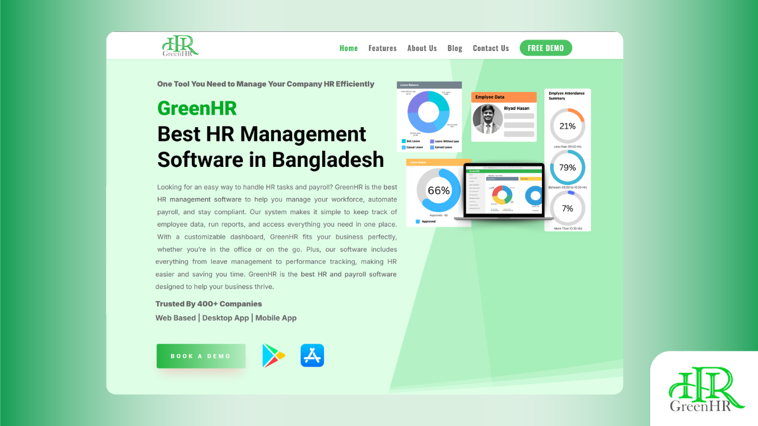Image resolution: width=758 pixels, height=426 pixels.
Task: Click the GreenHR logo in bottom-right corner
Action: coord(706,388)
